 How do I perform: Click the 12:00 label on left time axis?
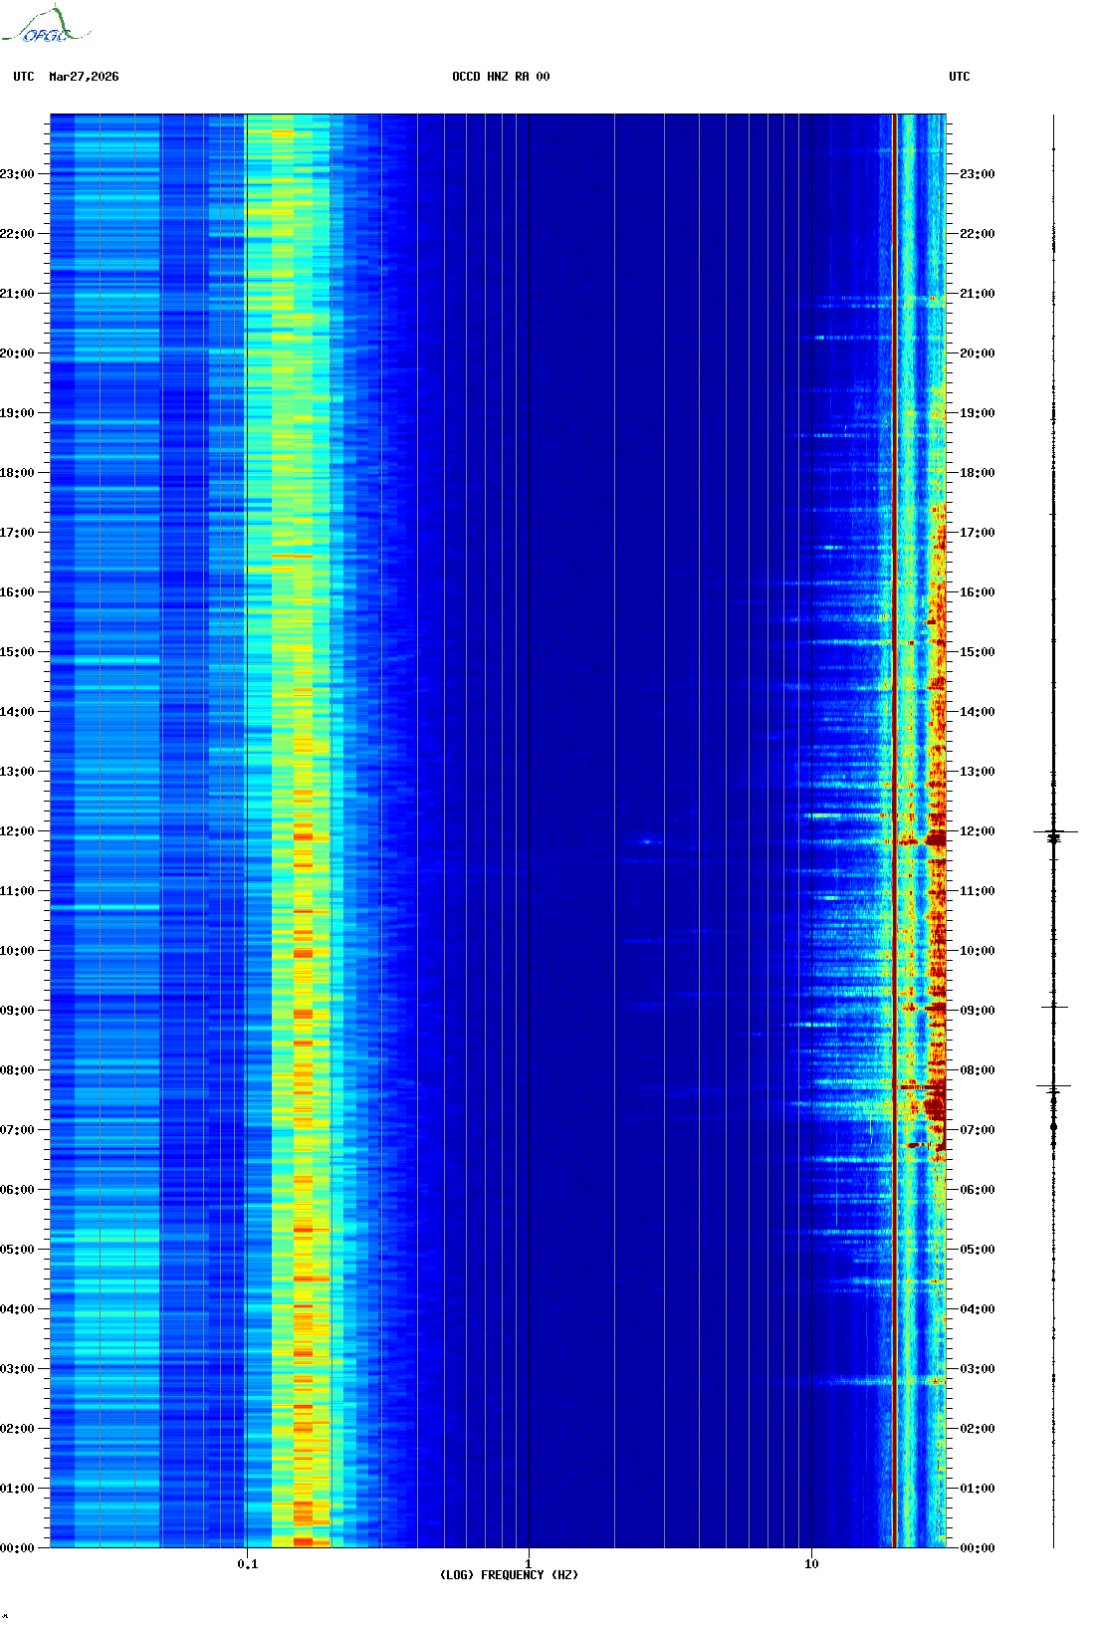[x=18, y=831]
